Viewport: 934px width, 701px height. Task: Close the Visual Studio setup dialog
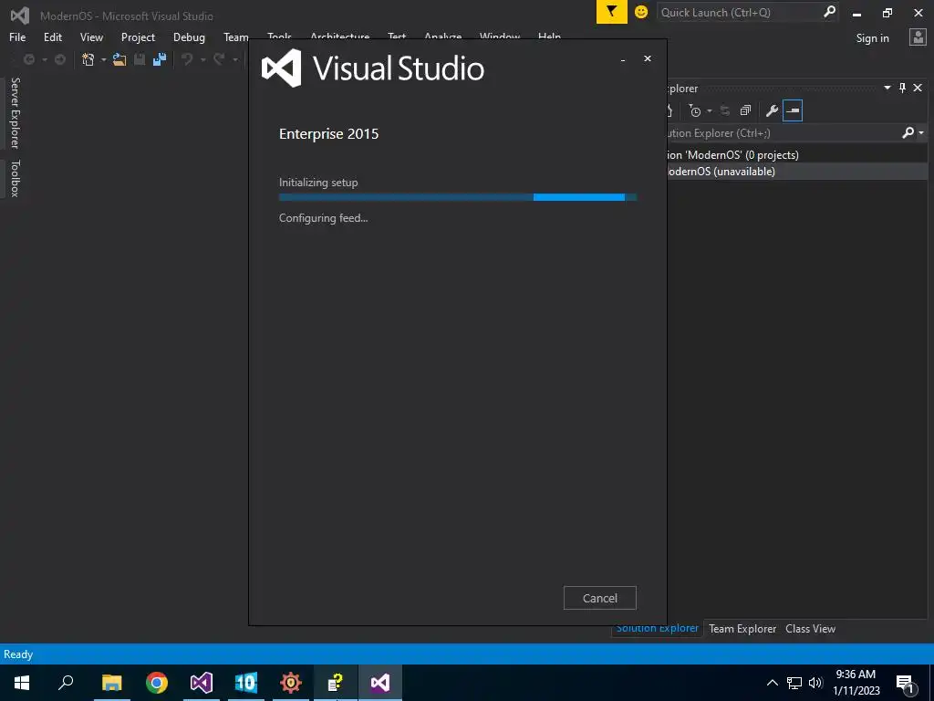click(x=648, y=58)
